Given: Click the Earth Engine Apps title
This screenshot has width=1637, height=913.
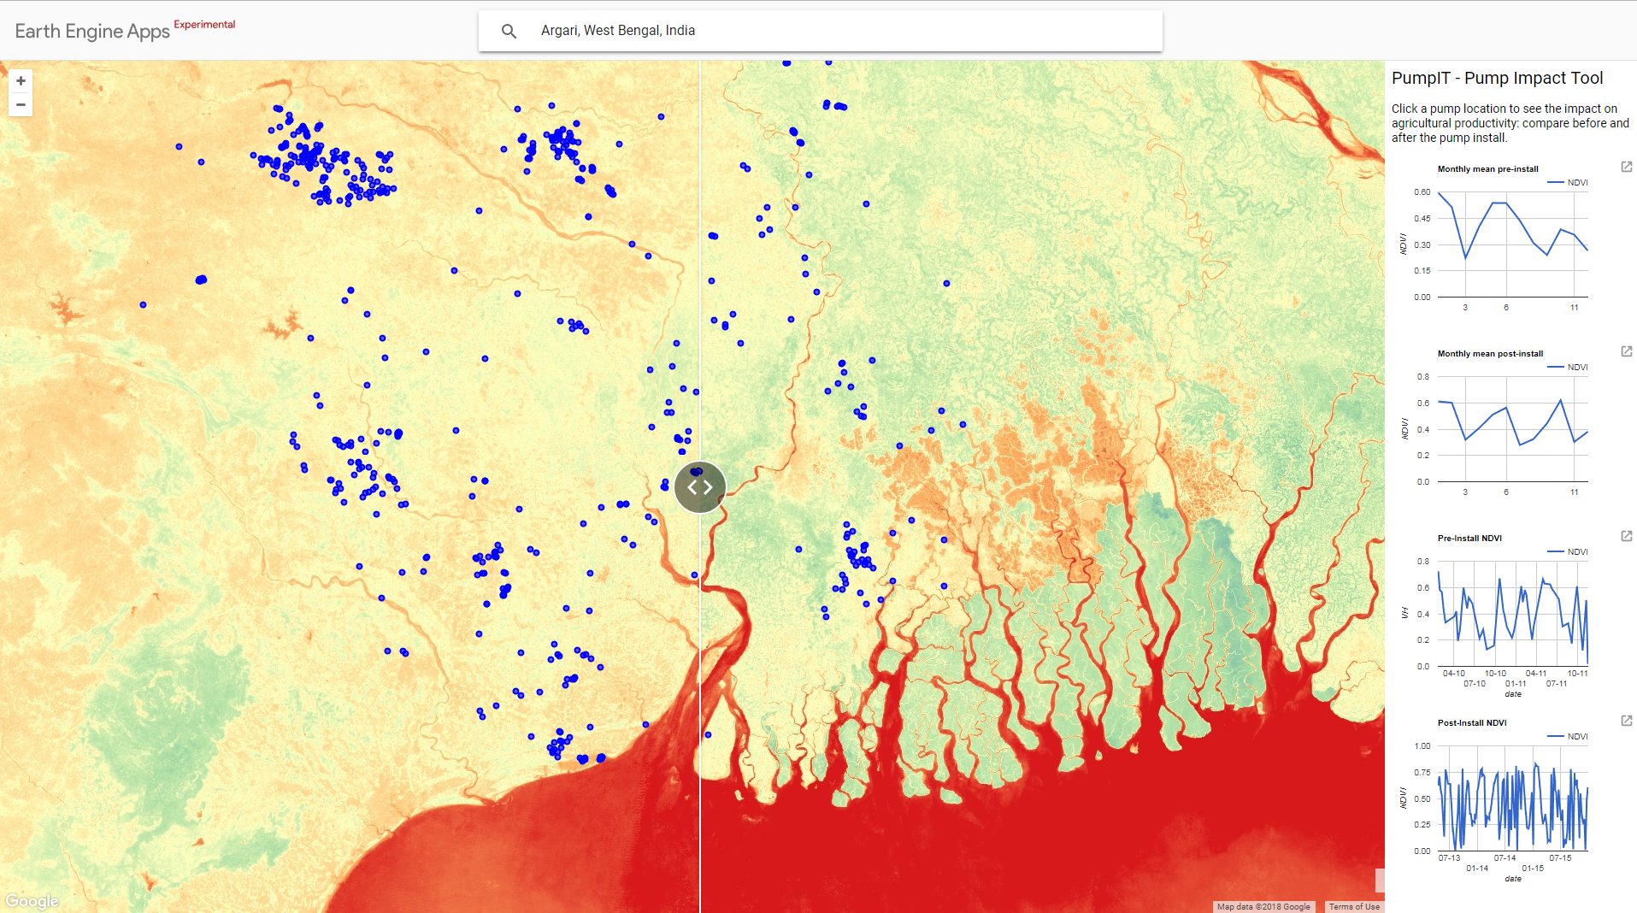Looking at the screenshot, I should pos(92,32).
